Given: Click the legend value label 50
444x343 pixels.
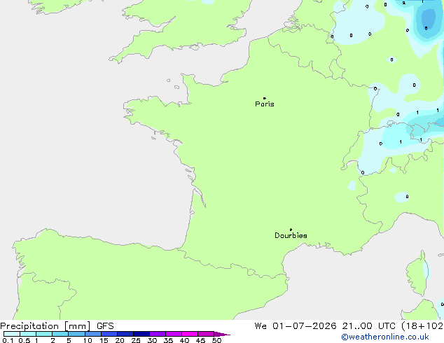Looking at the screenshot, I should click(216, 340).
